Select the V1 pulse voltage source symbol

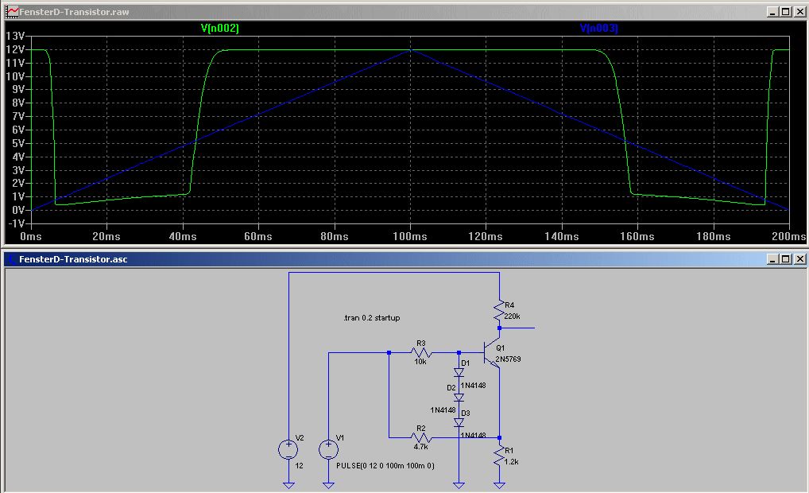pyautogui.click(x=329, y=449)
